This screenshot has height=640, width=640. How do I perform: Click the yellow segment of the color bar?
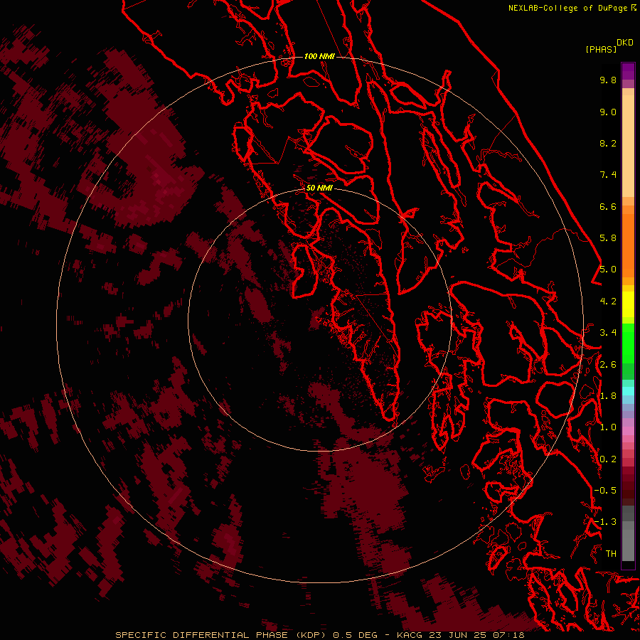pyautogui.click(x=628, y=304)
